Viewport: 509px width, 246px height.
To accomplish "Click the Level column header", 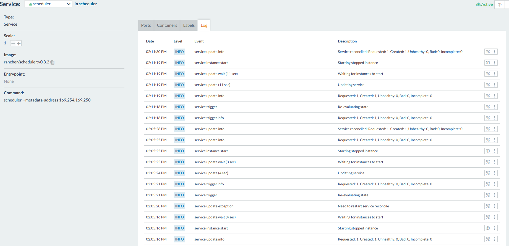I will click(178, 41).
